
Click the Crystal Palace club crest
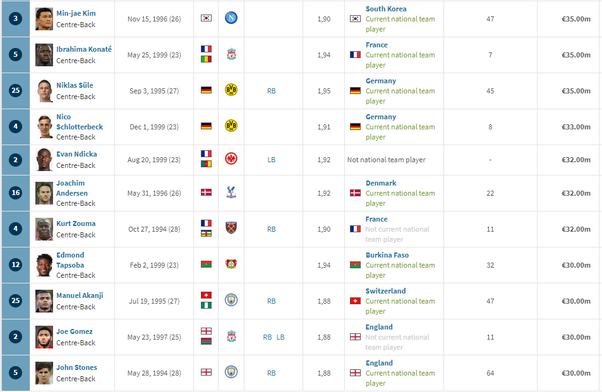(231, 192)
